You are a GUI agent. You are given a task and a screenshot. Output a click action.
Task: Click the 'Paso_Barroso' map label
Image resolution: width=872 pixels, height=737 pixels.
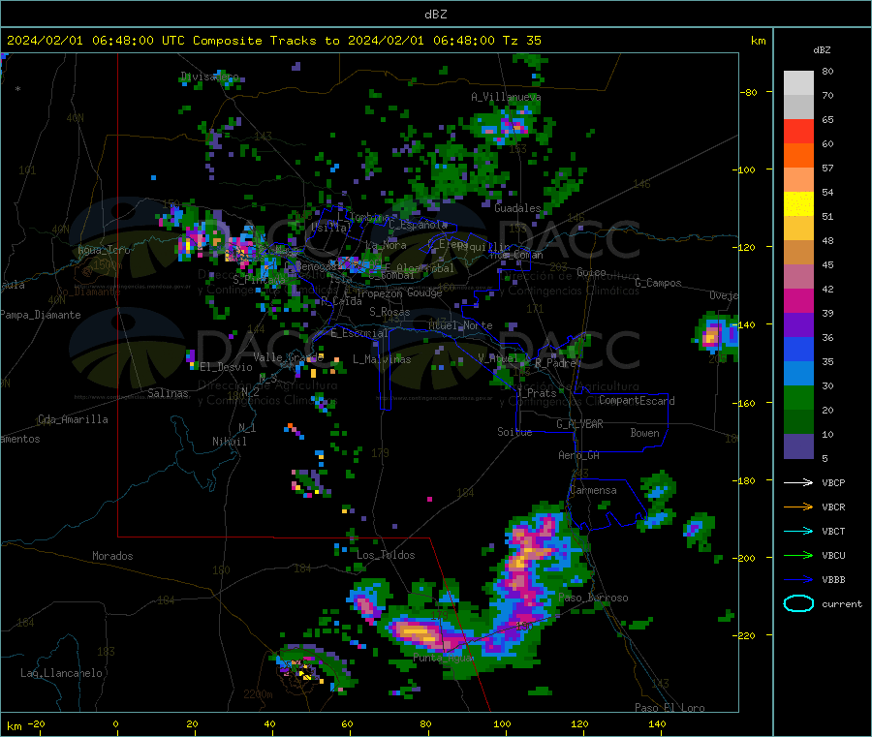point(593,599)
